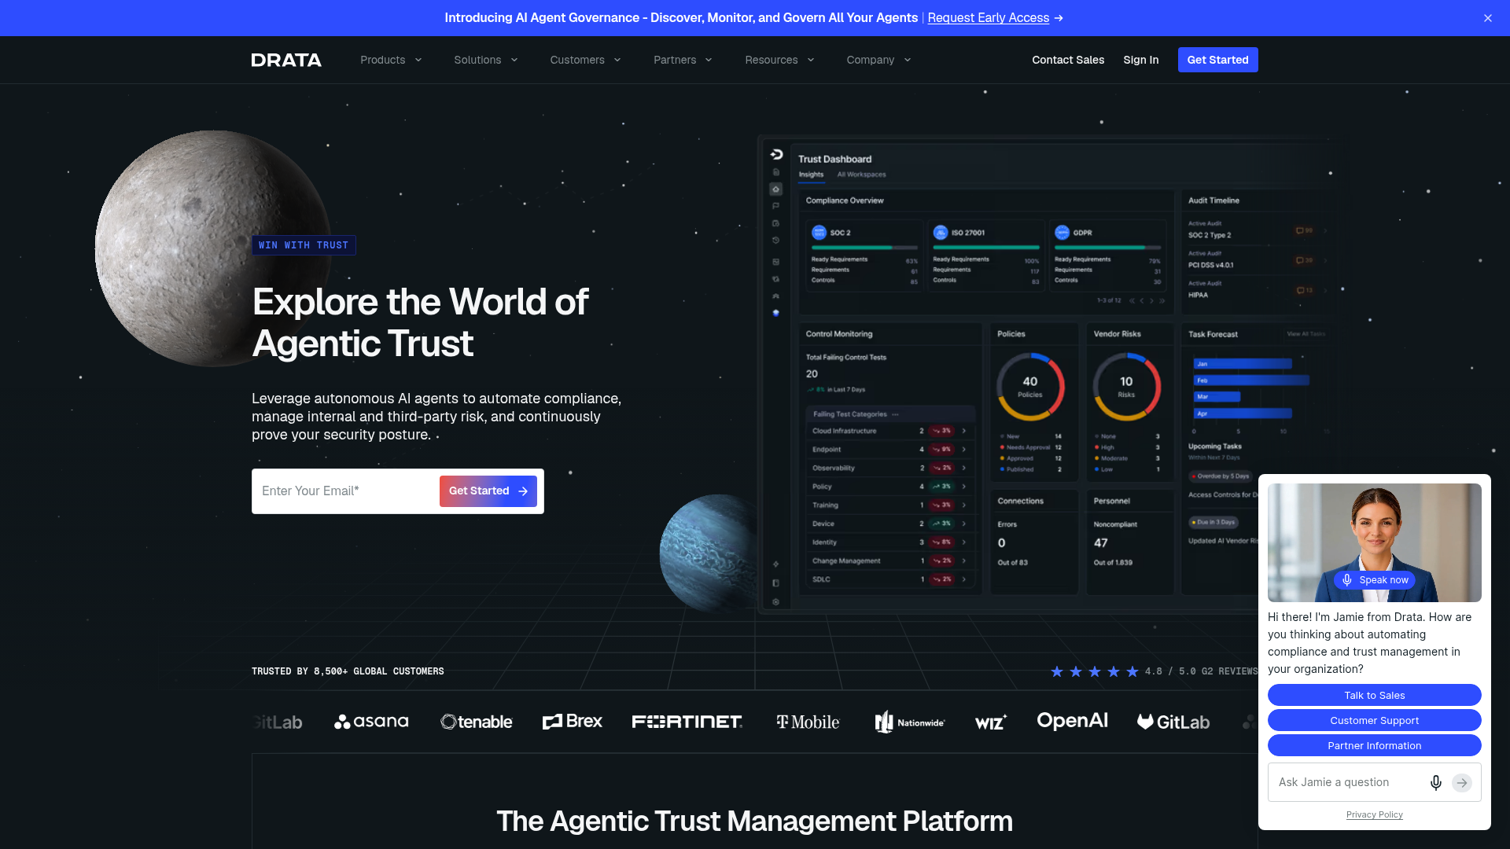
Task: Click the Jan bar in Task Forecast
Action: (1243, 364)
